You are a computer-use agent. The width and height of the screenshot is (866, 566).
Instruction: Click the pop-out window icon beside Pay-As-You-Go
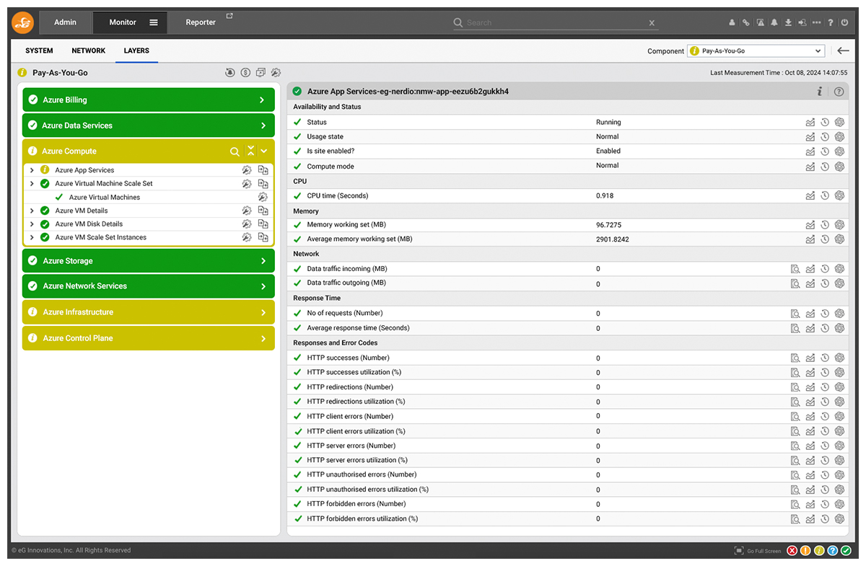point(261,72)
